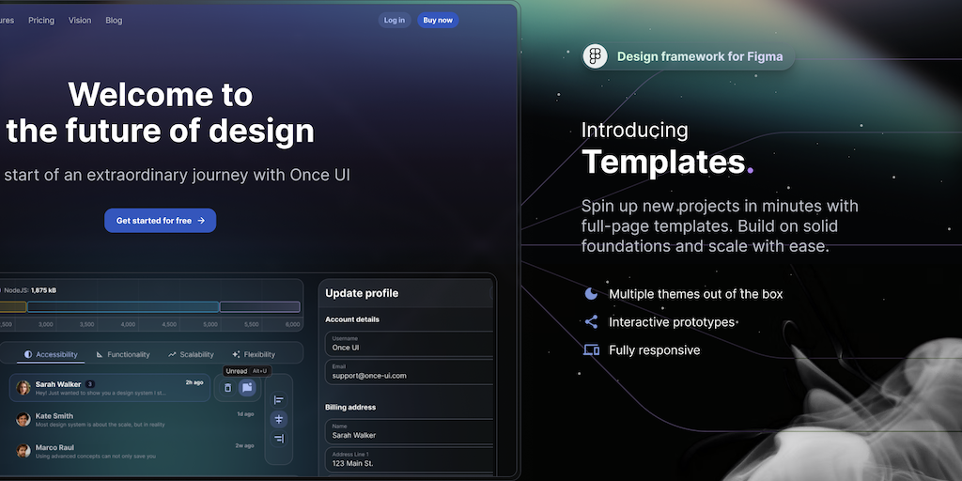Click the Design framework for Figma badge

pos(689,57)
